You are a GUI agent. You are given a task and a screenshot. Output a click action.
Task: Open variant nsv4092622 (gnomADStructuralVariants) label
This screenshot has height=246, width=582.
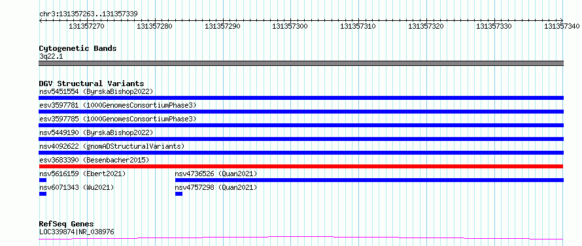tap(112, 146)
